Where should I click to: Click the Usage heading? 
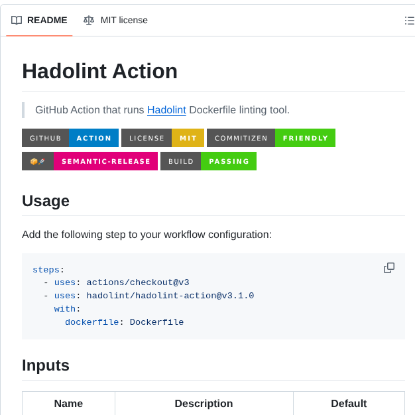pos(46,201)
